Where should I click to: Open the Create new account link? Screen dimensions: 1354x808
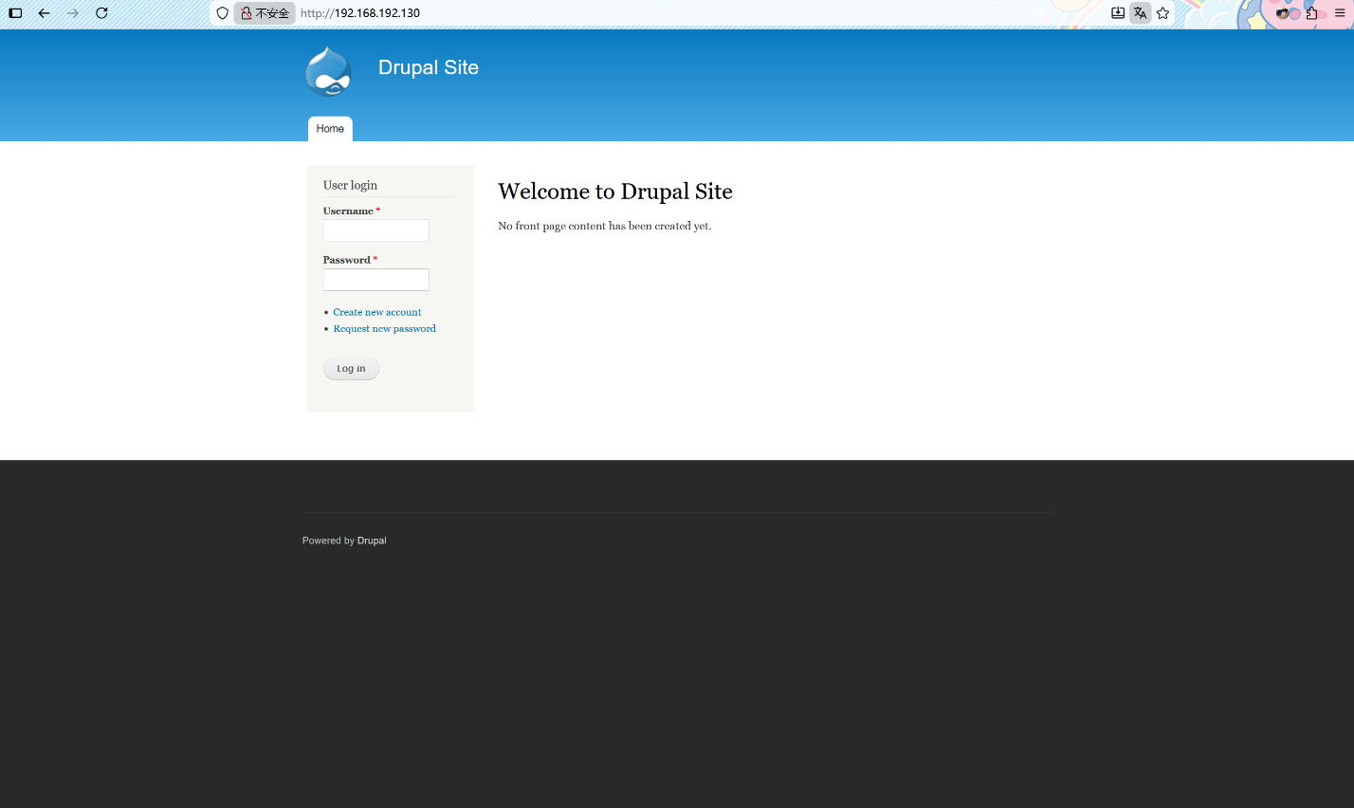coord(376,312)
